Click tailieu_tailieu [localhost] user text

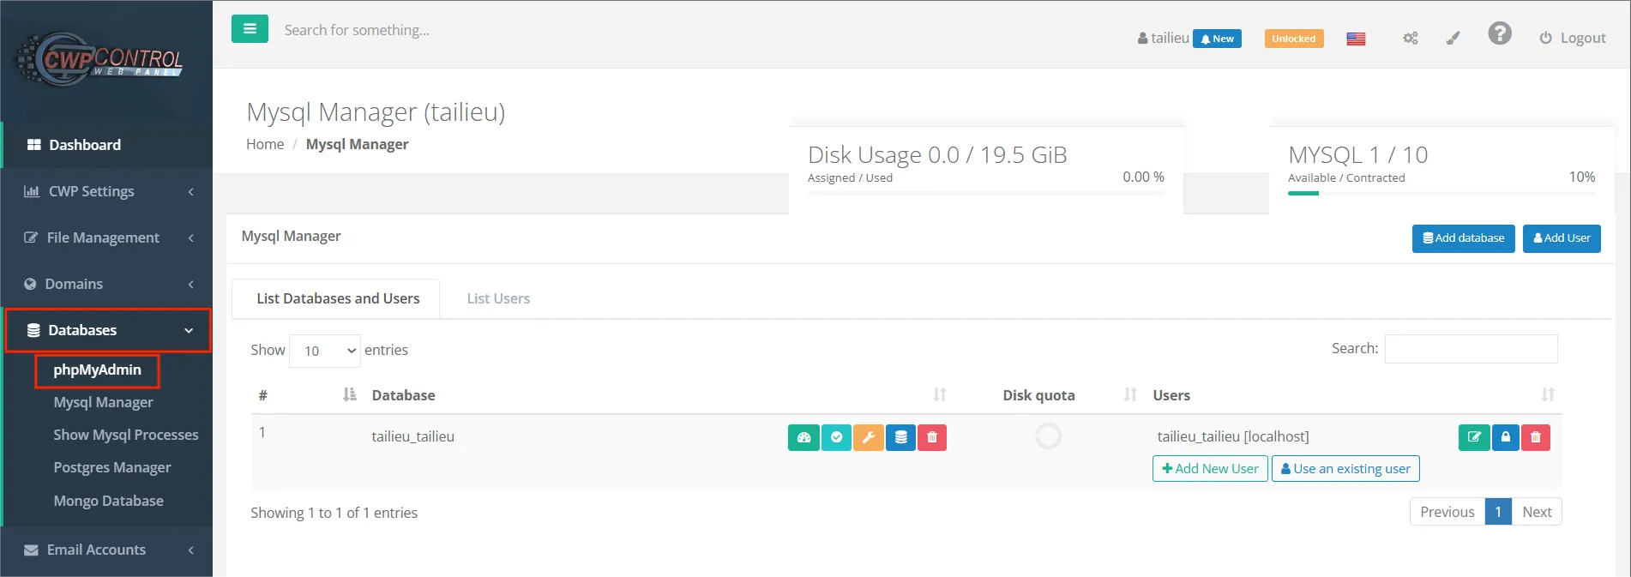1233,436
